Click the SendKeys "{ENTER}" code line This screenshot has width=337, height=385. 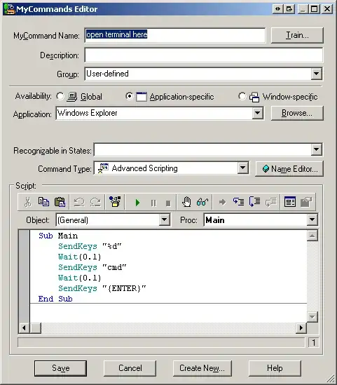click(102, 288)
